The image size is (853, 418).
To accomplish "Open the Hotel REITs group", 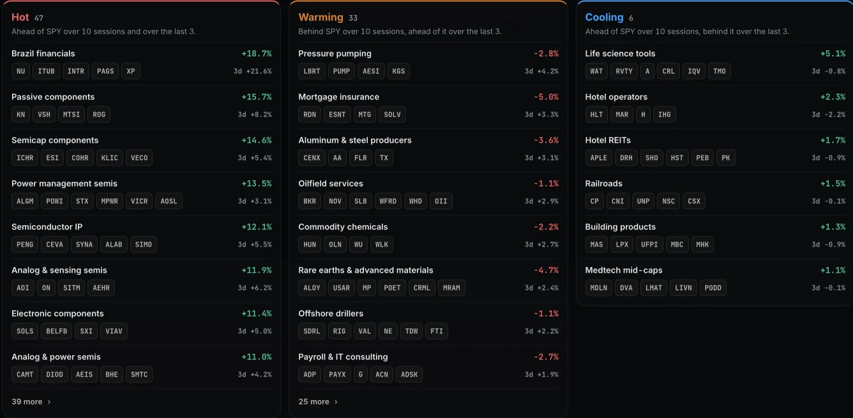I will [x=608, y=140].
